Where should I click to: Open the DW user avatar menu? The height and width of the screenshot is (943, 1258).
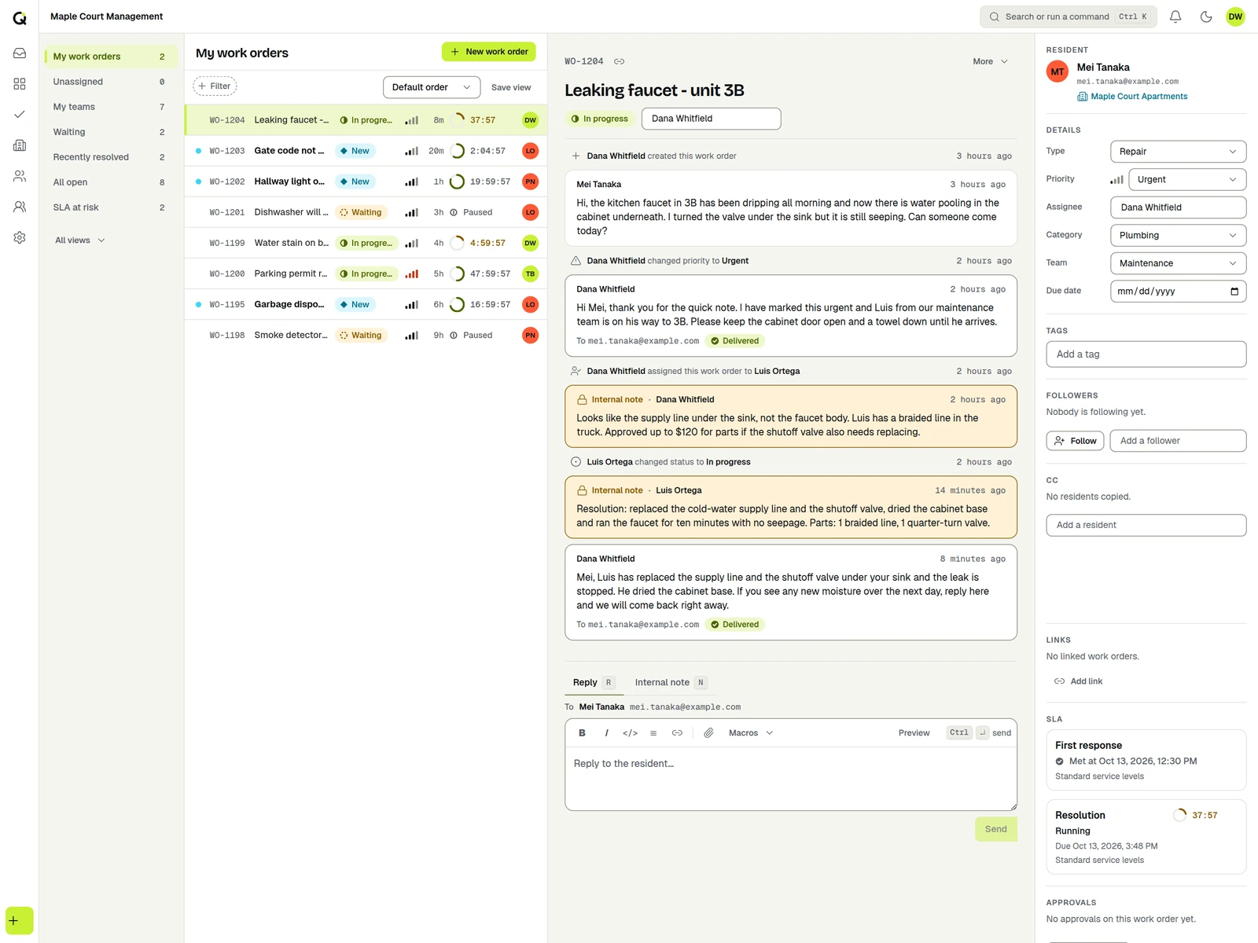[x=1235, y=17]
